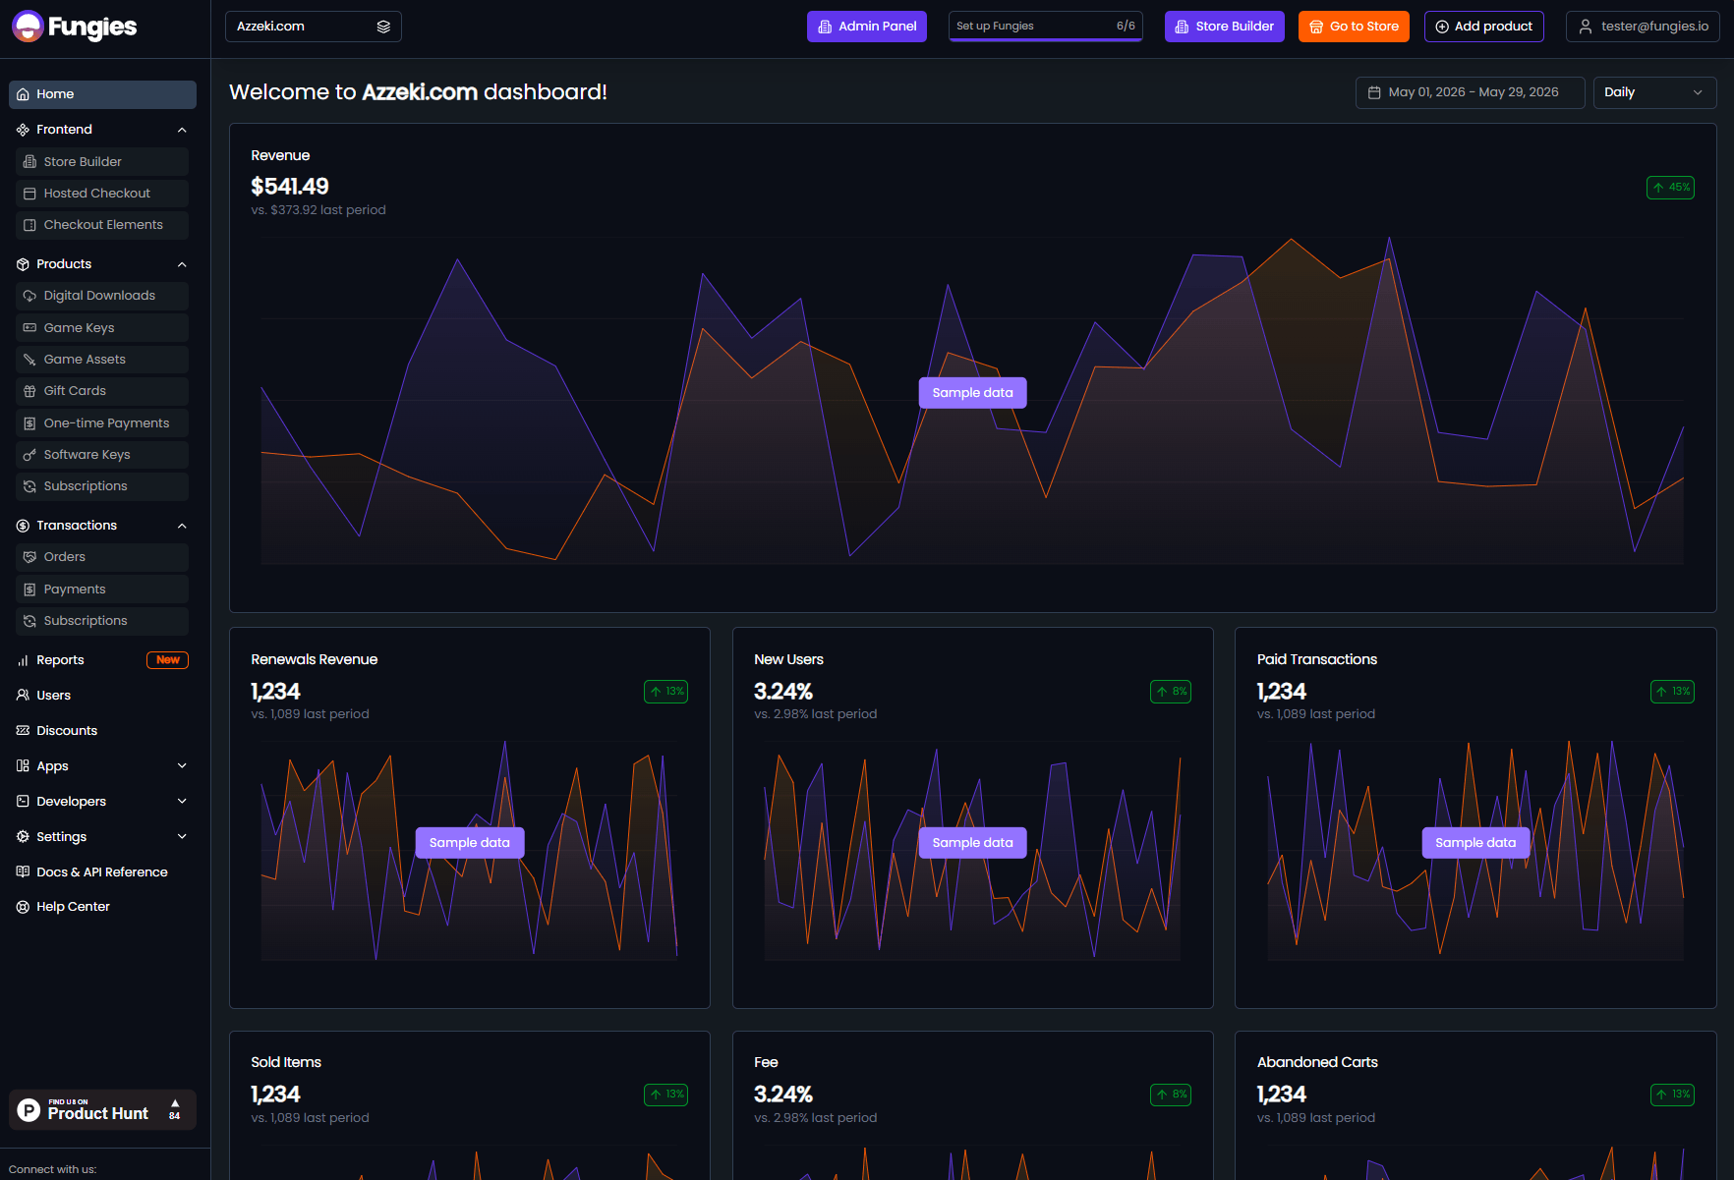1734x1180 pixels.
Task: Click the Developers terminal icon
Action: tap(23, 802)
